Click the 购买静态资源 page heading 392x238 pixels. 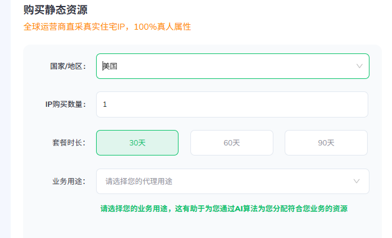[55, 9]
